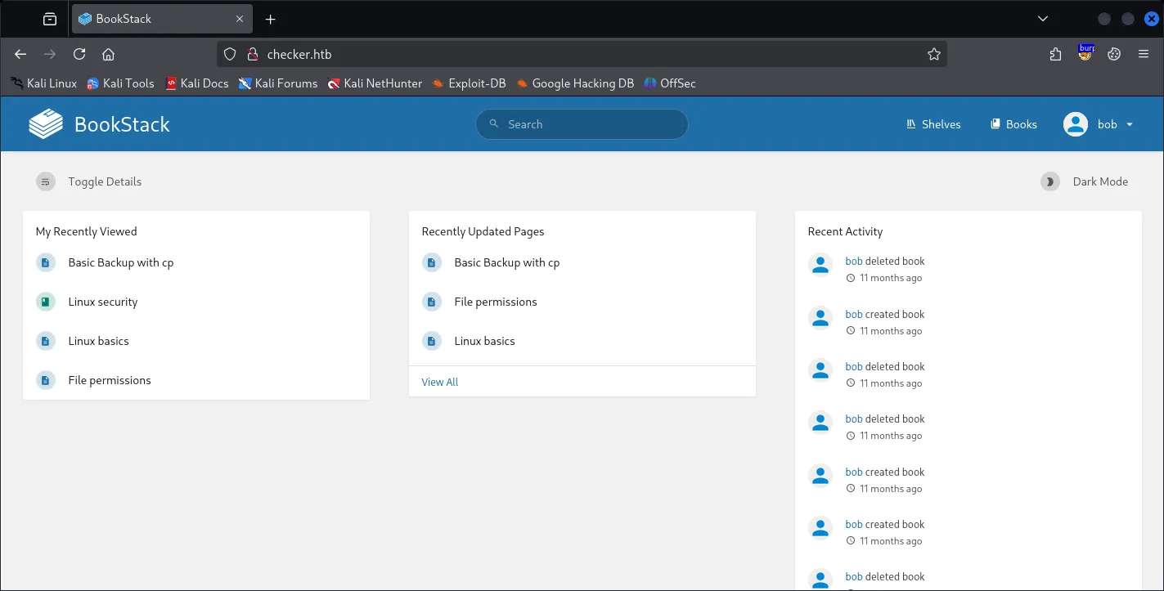This screenshot has height=591, width=1164.
Task: Open Linux basics in Recently Updated Pages
Action: [x=485, y=341]
